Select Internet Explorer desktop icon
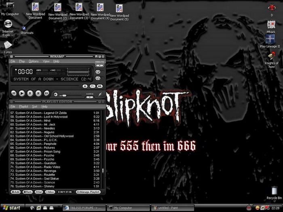This screenshot has width=283, height=212. click(8, 28)
